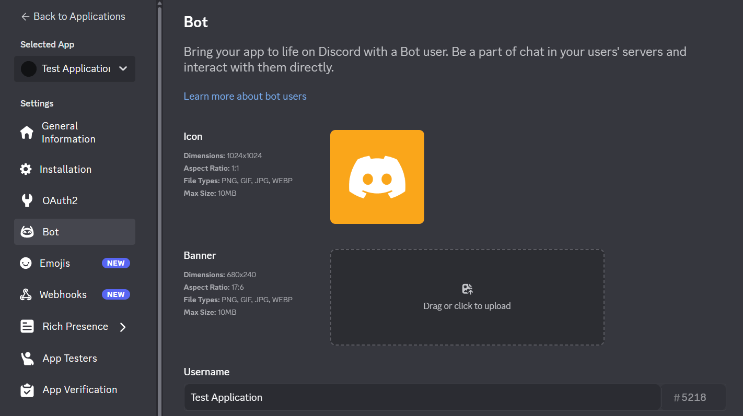Click the Icon section label
743x416 pixels.
[193, 137]
